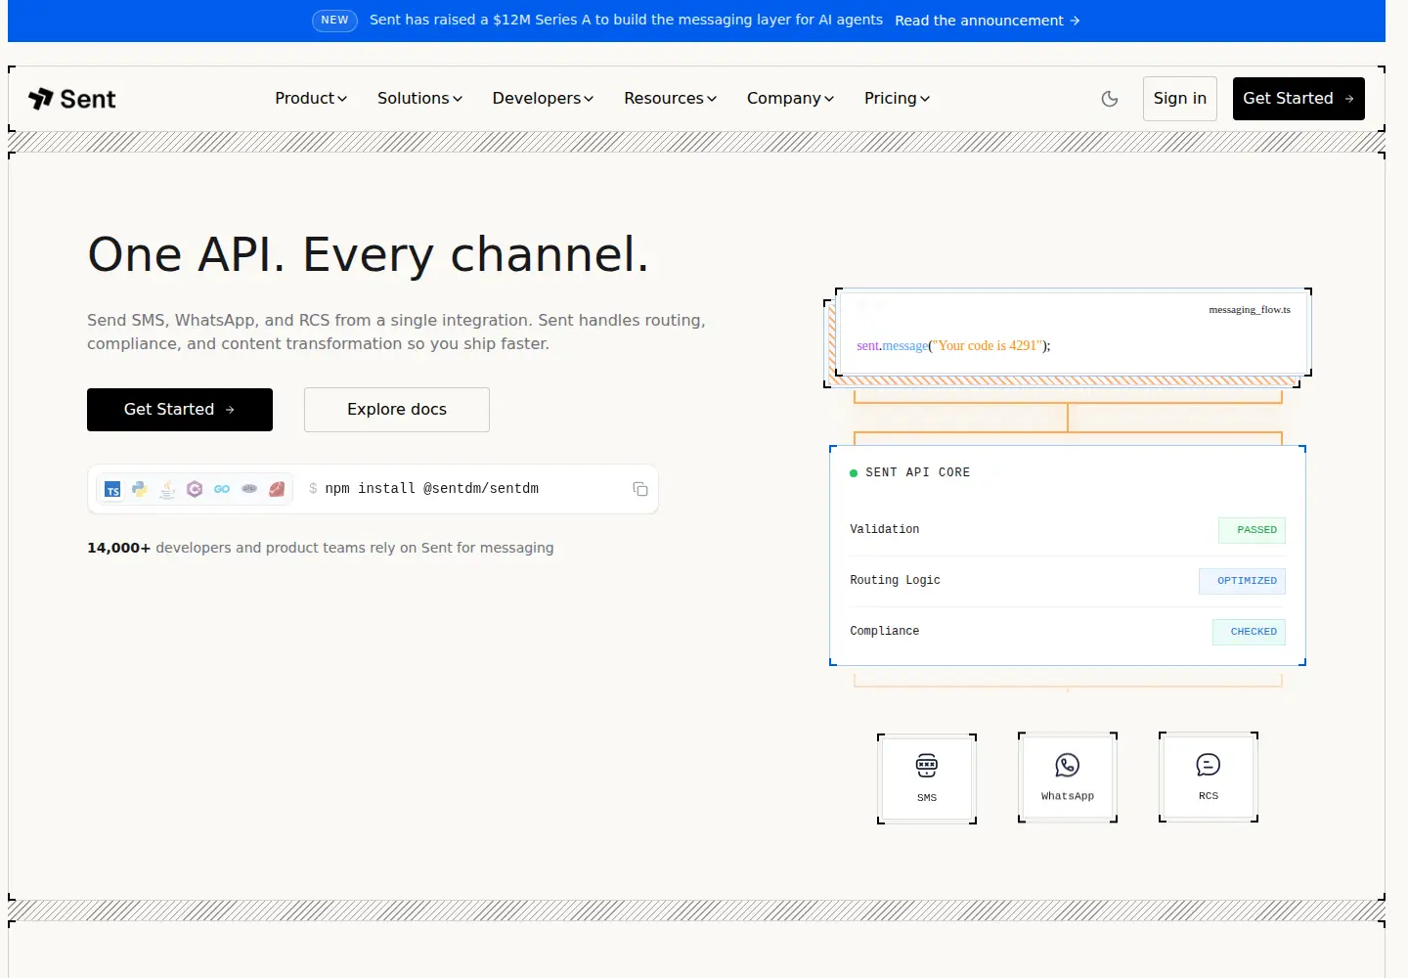
Task: Open the Solutions dropdown menu
Action: coord(419,99)
